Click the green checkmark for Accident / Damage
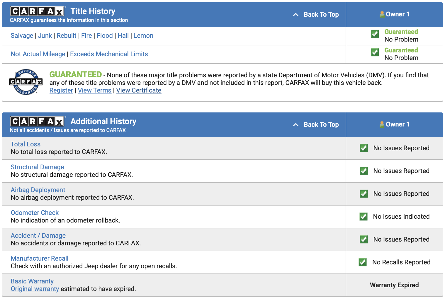The image size is (445, 301). click(364, 240)
